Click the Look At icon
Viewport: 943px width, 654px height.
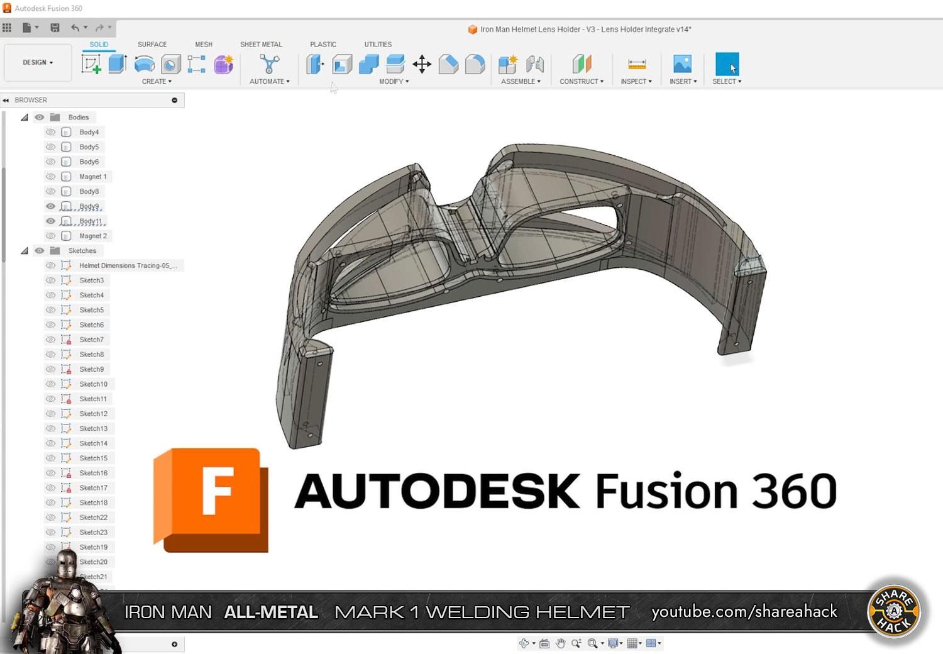click(x=544, y=643)
